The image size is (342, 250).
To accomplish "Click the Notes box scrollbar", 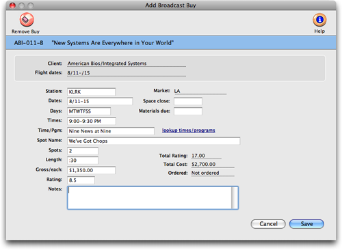I will click(235, 198).
